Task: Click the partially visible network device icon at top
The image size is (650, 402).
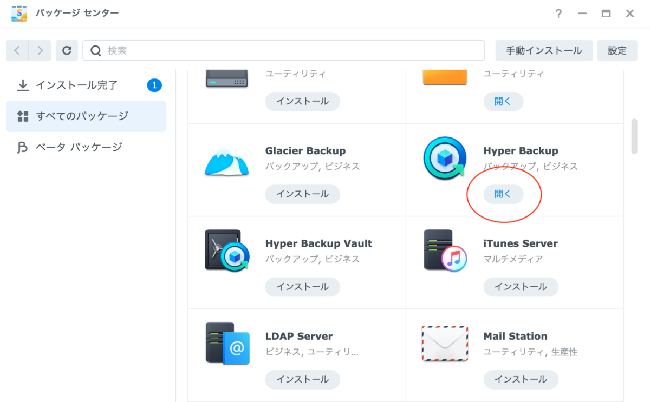Action: (226, 78)
